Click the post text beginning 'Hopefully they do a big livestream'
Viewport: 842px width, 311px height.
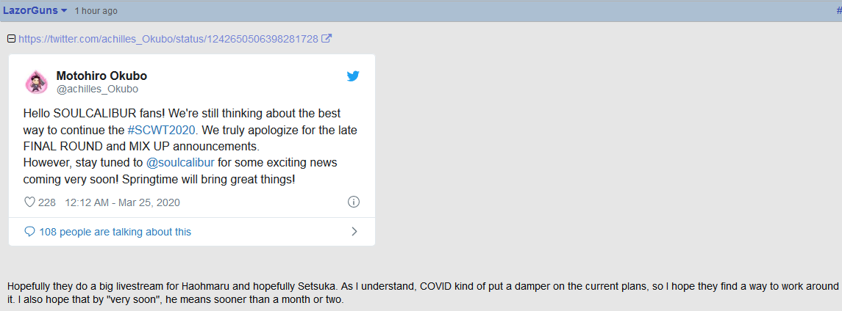pos(422,292)
